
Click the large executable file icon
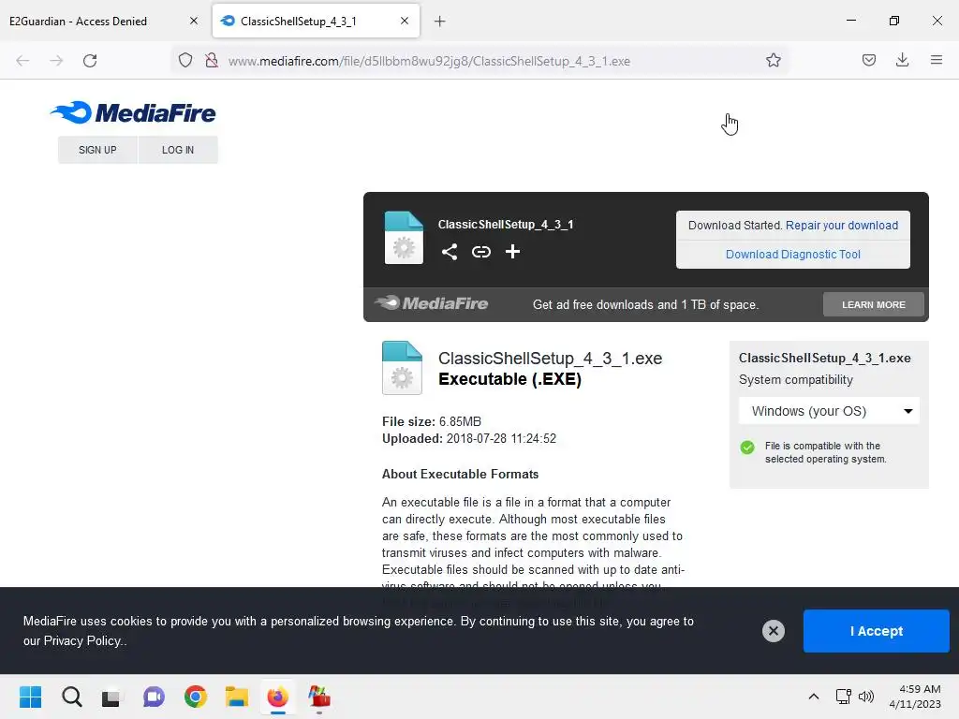402,367
